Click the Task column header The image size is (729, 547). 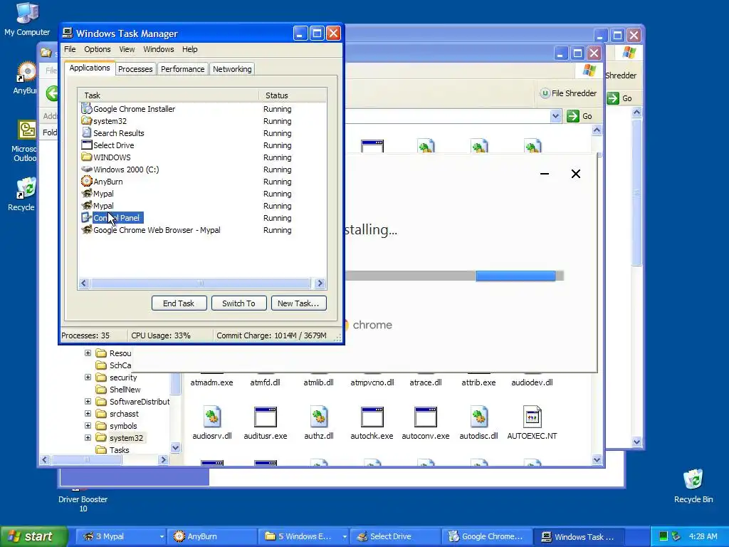pos(168,95)
